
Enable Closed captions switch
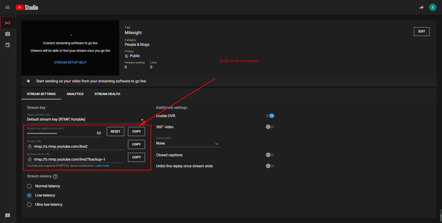coord(270,155)
